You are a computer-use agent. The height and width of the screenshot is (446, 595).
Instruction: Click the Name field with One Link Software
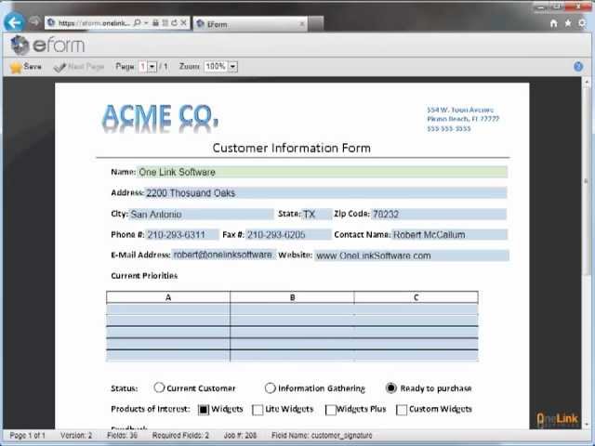(322, 172)
